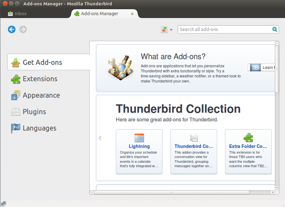Expand the tools dropdown arrow beside search

coord(171,30)
